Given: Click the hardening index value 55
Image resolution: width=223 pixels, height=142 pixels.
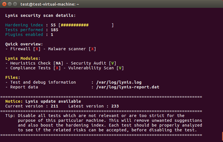Looking at the screenshot, I should (53, 25).
